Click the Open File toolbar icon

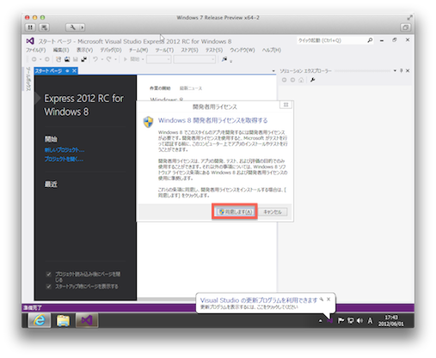[67, 59]
